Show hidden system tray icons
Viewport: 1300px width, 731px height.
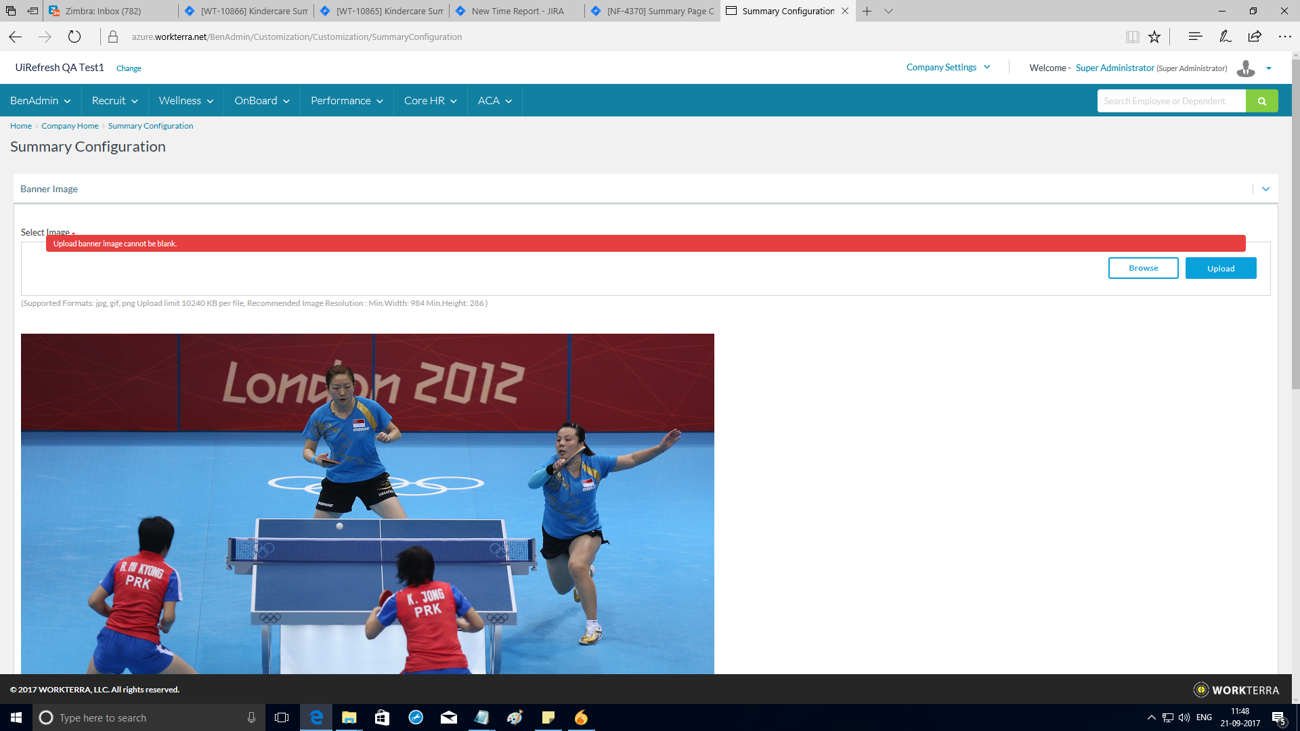pyautogui.click(x=1151, y=717)
